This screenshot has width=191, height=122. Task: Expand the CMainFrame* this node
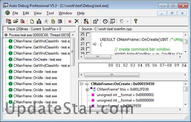pos(87,90)
